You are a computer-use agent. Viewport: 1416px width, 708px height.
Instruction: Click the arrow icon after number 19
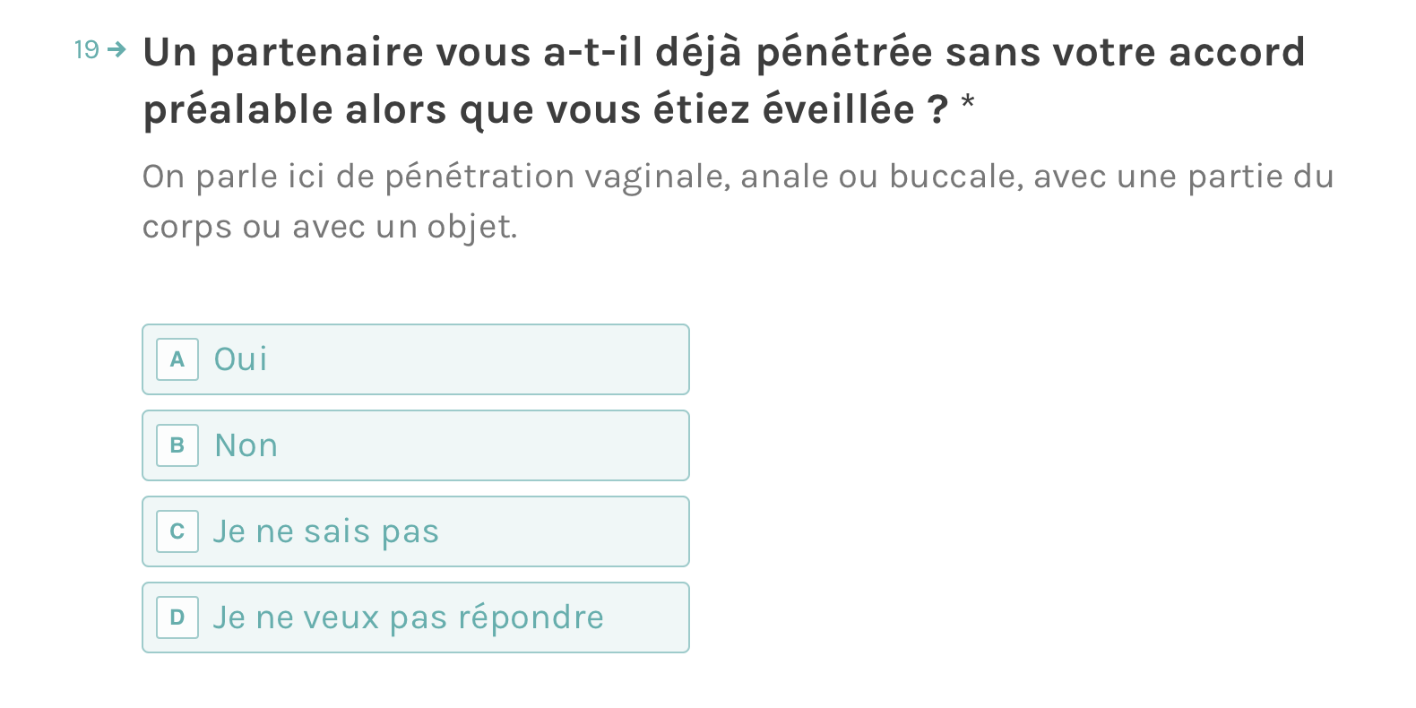point(117,49)
